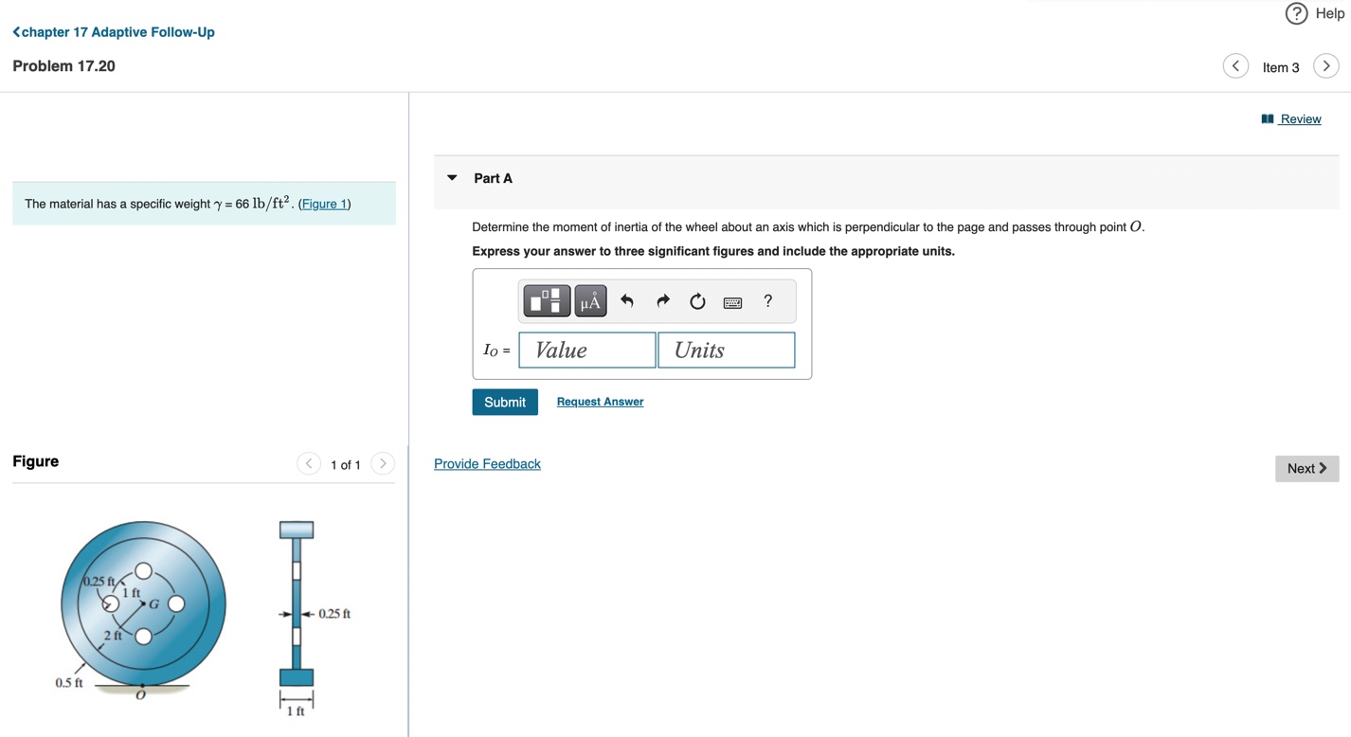Click Request Answer link

[600, 402]
